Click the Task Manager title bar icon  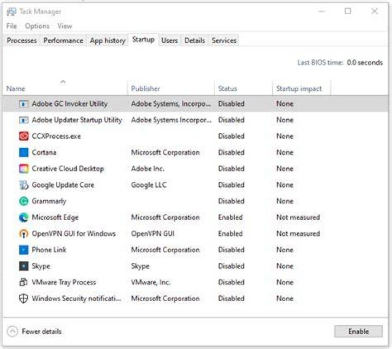11,11
